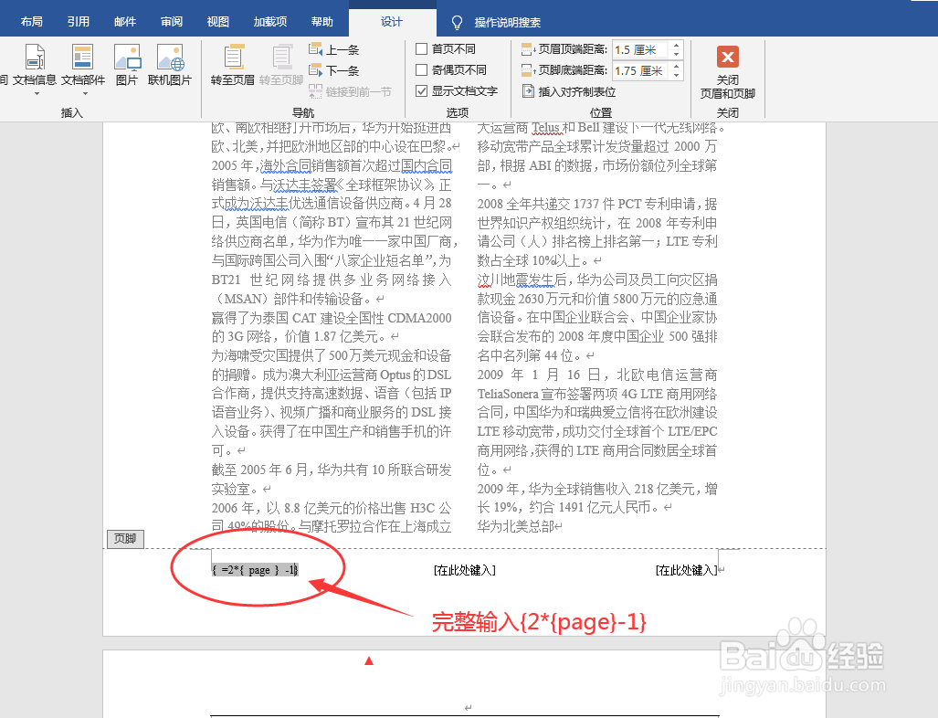Screen dimensions: 938x718
Task: Open the 邮件 (Mailings) tab
Action: (125, 22)
